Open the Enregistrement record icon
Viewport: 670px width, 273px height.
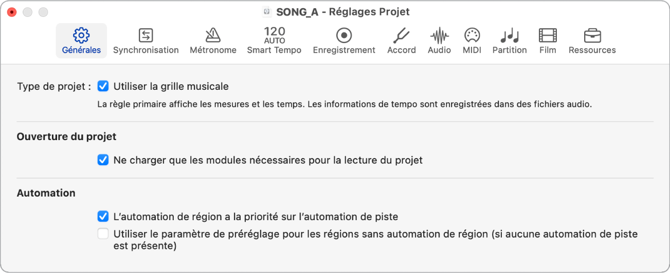tap(344, 35)
